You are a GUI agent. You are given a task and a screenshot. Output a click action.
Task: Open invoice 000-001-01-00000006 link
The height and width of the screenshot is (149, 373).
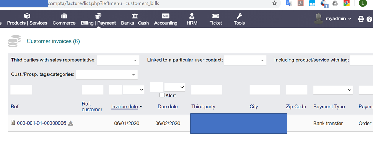pos(42,123)
